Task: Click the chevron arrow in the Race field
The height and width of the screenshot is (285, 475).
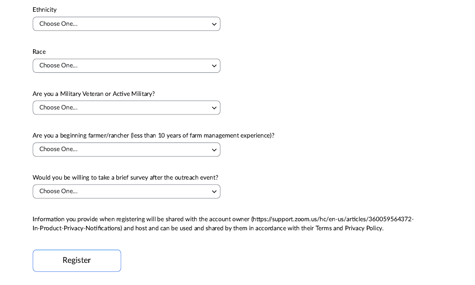Action: [214, 66]
